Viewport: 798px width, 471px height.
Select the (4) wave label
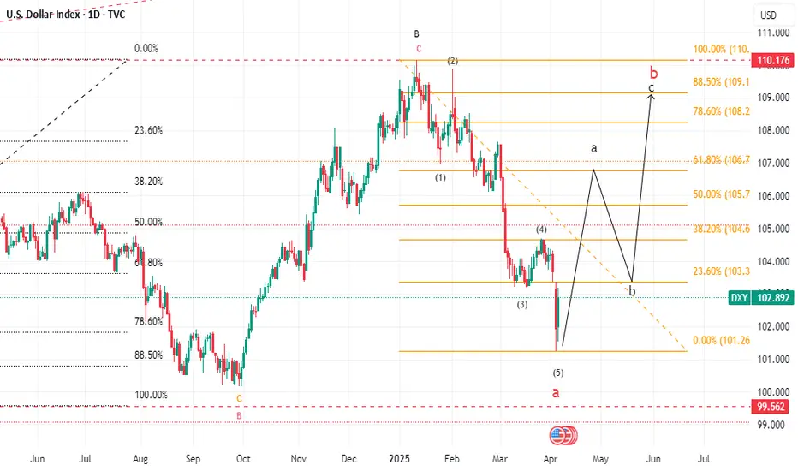pos(541,230)
